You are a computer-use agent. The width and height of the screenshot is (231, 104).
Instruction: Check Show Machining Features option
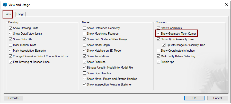(x=84, y=34)
